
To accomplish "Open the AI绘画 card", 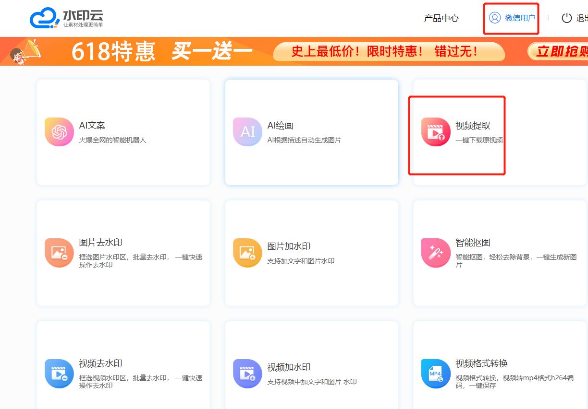I will tap(311, 132).
